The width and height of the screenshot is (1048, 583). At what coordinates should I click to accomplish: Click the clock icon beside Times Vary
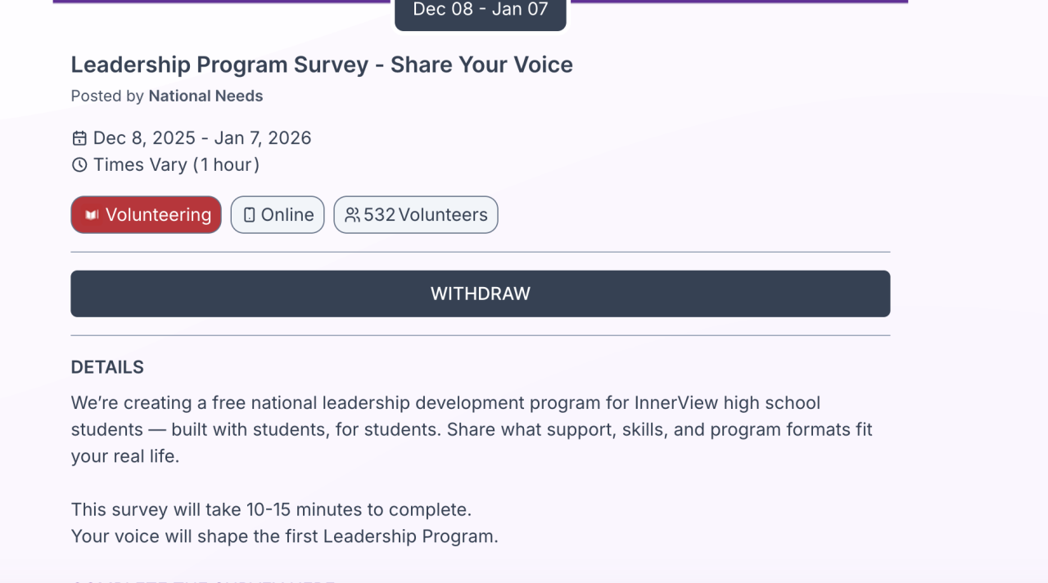coord(79,165)
